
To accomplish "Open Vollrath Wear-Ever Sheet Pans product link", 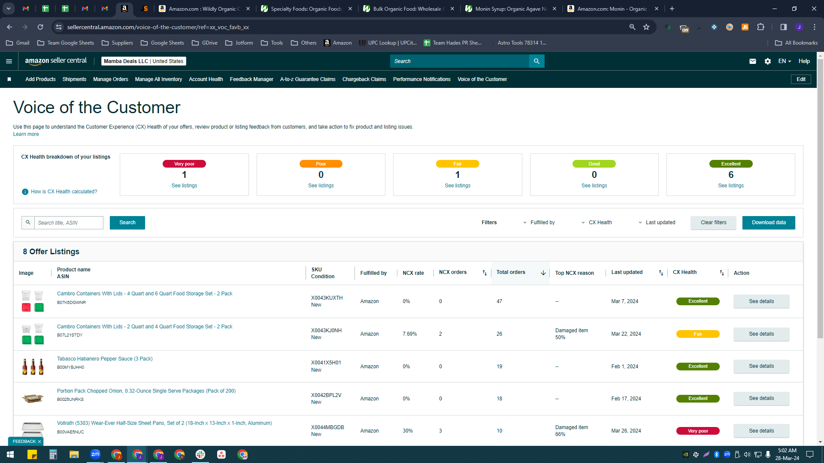I will [164, 423].
